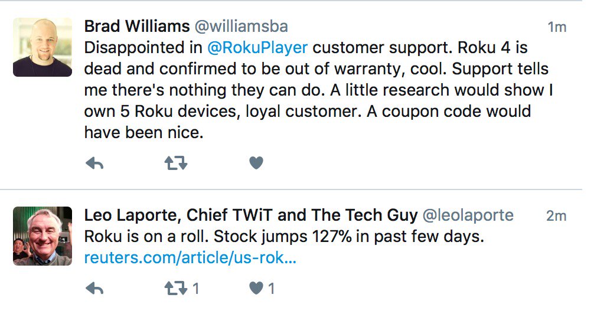Viewport: 594px width, 314px height.
Task: Retweet Brad Williams' Roku support tweet
Action: point(176,163)
